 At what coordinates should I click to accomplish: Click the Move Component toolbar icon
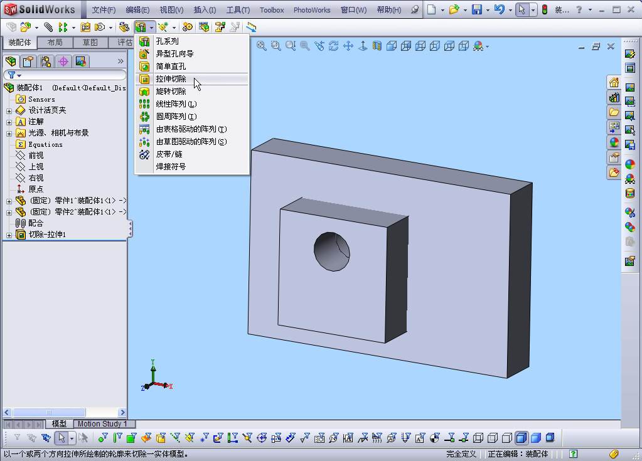[x=100, y=27]
